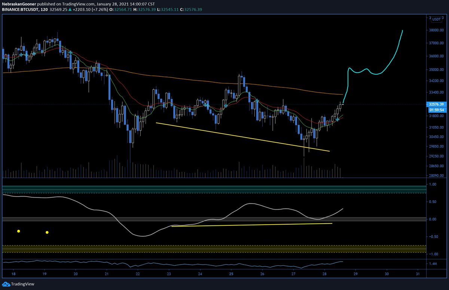Select the yellow dot beneath the 19 date label
This screenshot has width=449, height=290.
47,232
